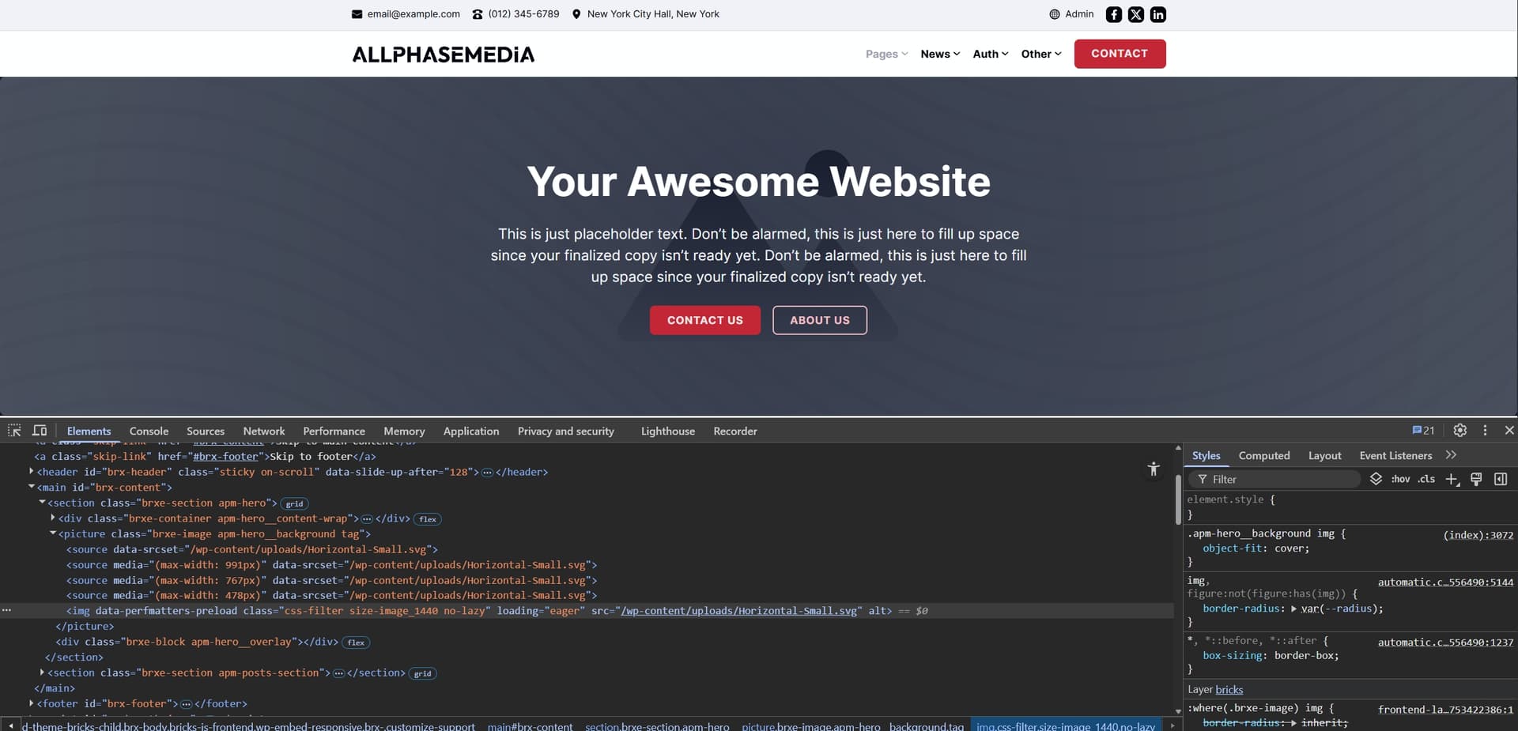Click the LinkedIn social icon

(x=1157, y=14)
